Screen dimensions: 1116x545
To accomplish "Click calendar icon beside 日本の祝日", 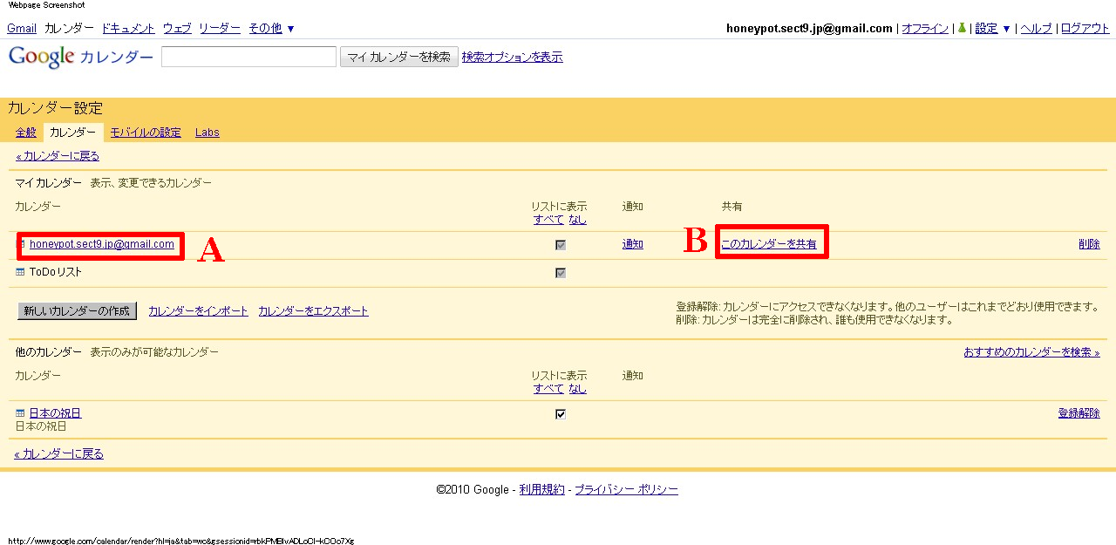I will click(20, 413).
